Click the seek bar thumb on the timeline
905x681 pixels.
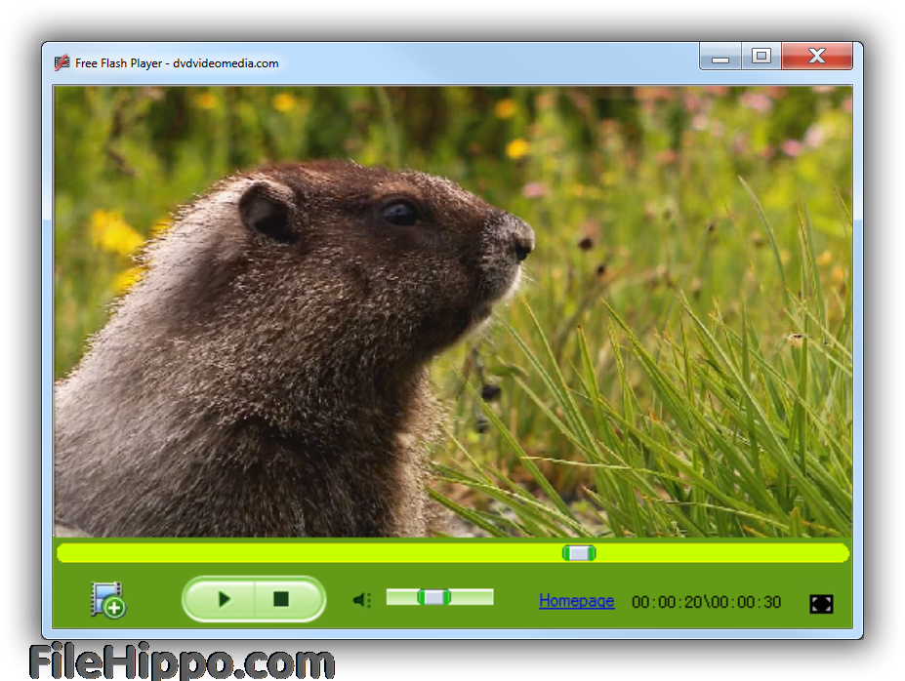pyautogui.click(x=579, y=553)
